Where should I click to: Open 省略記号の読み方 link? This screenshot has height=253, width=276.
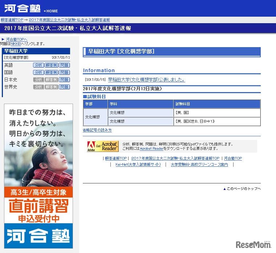pyautogui.click(x=97, y=130)
